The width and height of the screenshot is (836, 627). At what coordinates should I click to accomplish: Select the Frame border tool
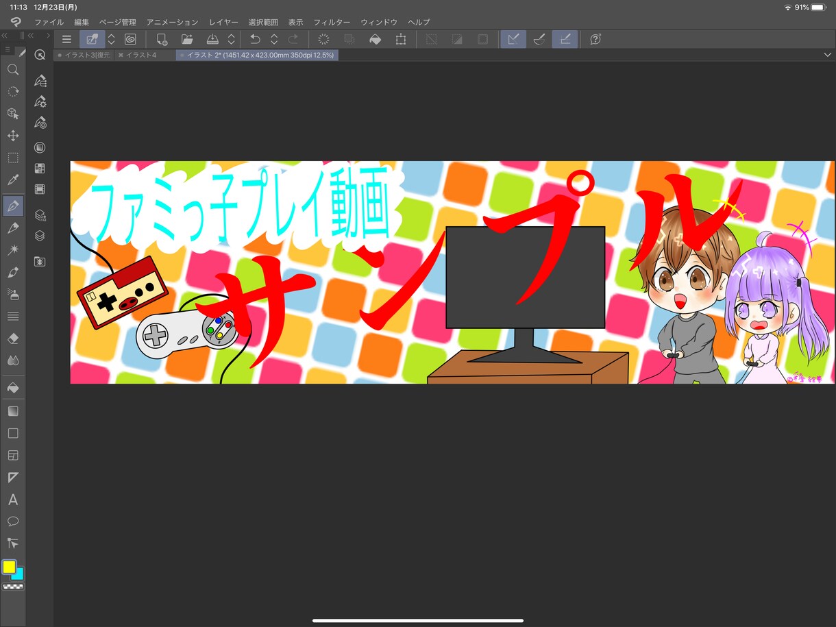click(13, 455)
